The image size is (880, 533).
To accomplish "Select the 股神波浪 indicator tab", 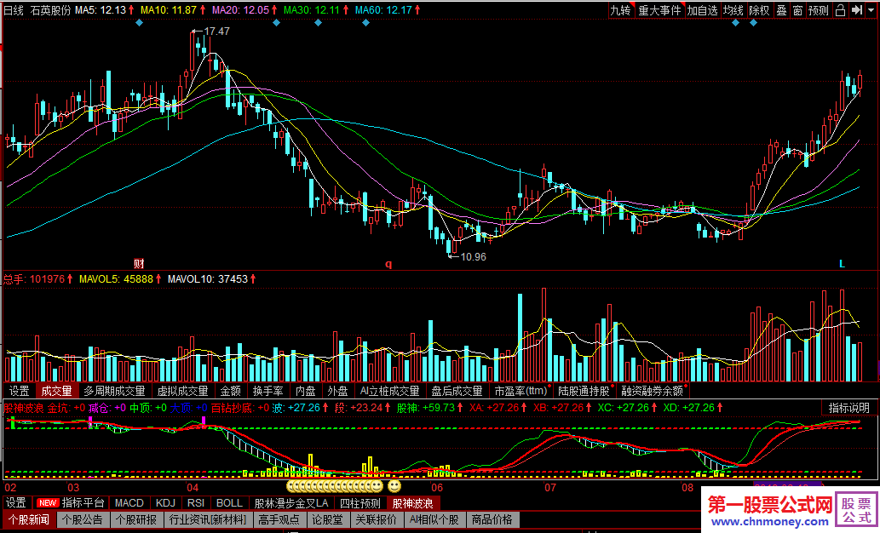I will 412,503.
